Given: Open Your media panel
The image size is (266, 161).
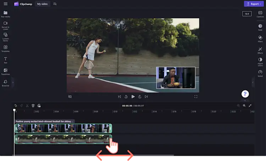Looking at the screenshot, I should pos(5,14).
